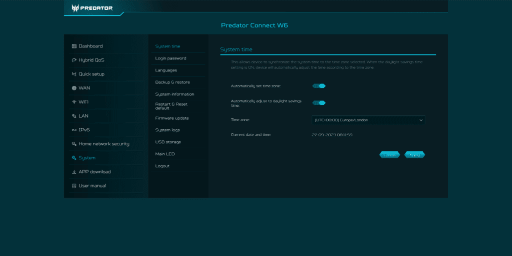Viewport: 512px width, 256px height.
Task: Click the WiFi signal icon
Action: click(74, 102)
